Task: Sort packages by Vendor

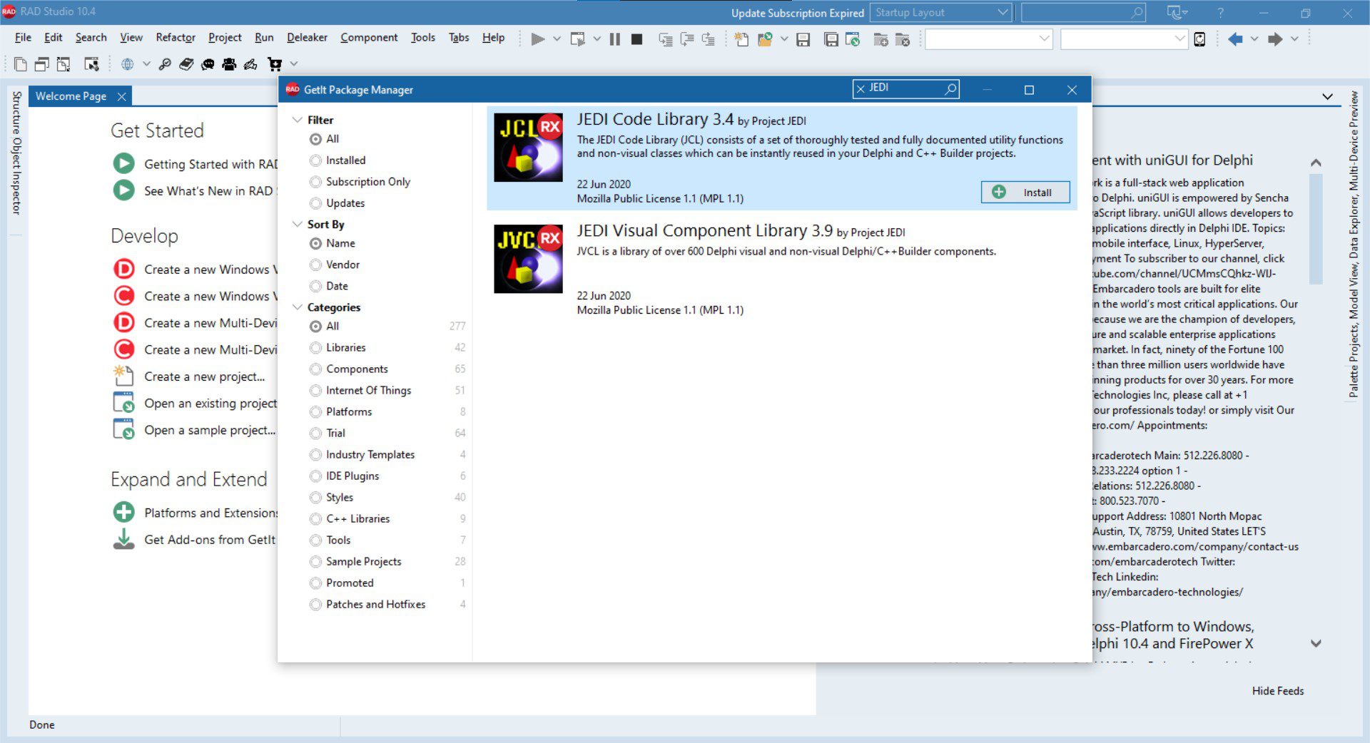Action: [335, 265]
